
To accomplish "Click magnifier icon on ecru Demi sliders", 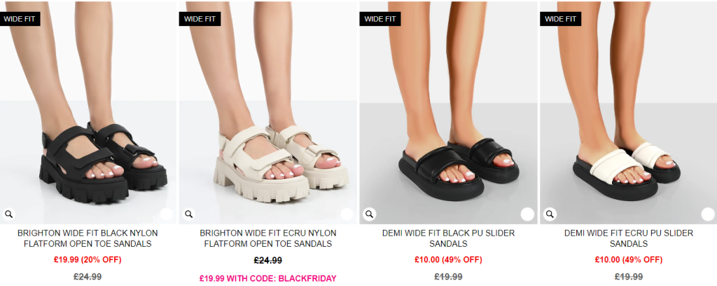I will pos(550,214).
